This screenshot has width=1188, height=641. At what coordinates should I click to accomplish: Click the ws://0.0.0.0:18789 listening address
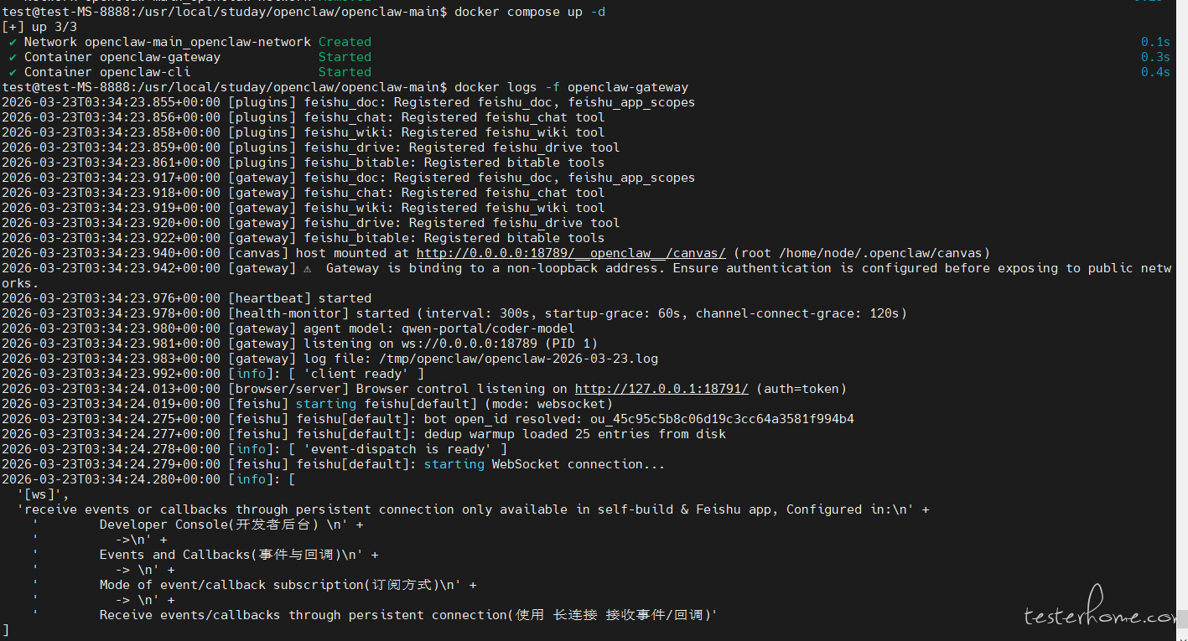tap(485, 344)
